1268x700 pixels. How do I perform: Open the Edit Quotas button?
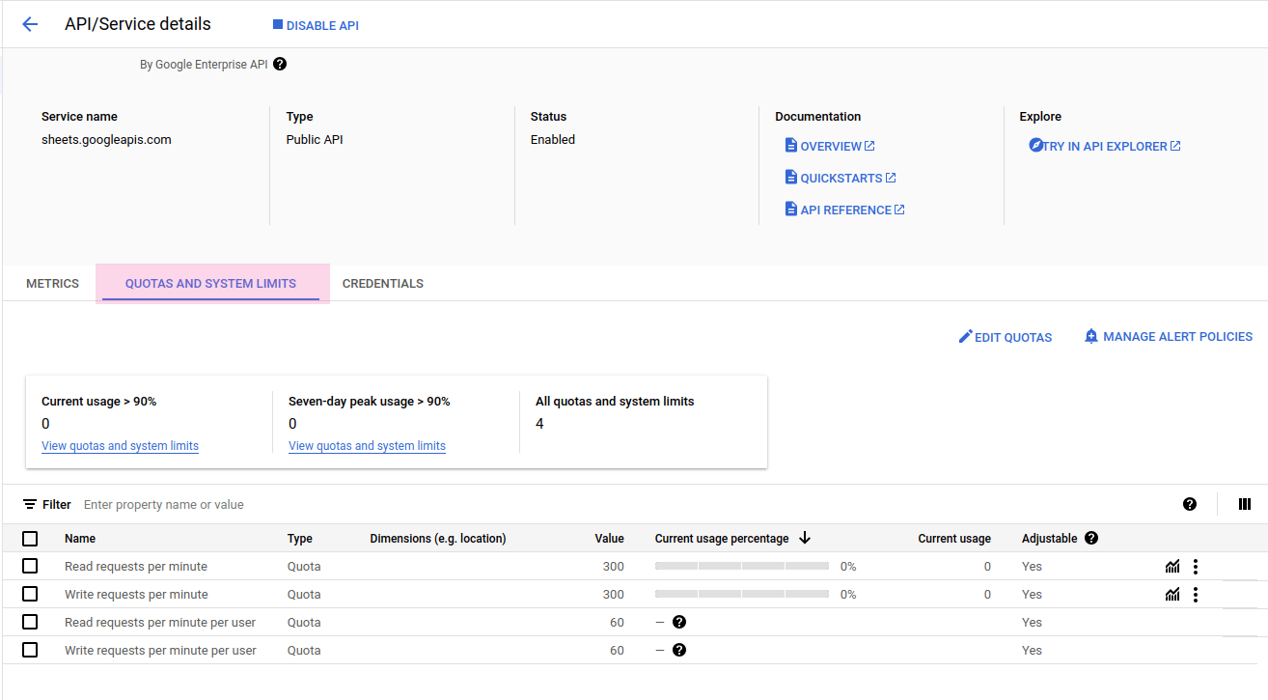(x=1005, y=337)
